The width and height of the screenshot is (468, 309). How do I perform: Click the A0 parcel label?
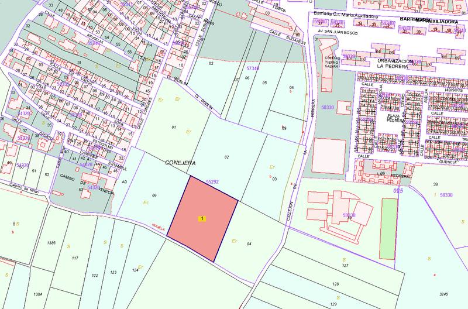tap(124, 181)
